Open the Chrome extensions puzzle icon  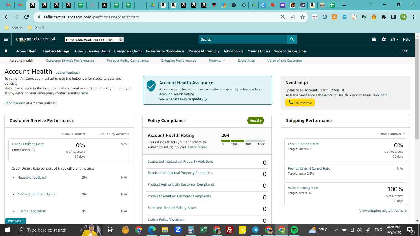pos(384,17)
